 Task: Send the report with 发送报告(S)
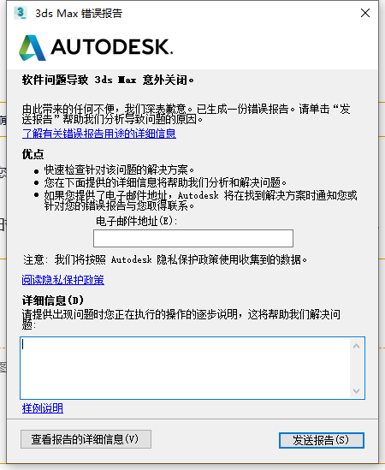click(x=322, y=440)
